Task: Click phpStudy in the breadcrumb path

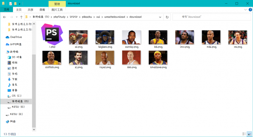Action: coord(60,17)
